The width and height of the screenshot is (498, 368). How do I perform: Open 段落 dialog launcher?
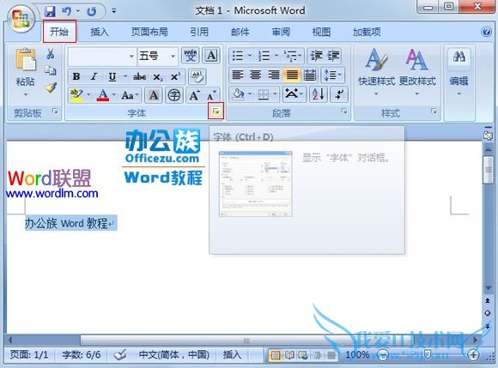[344, 111]
